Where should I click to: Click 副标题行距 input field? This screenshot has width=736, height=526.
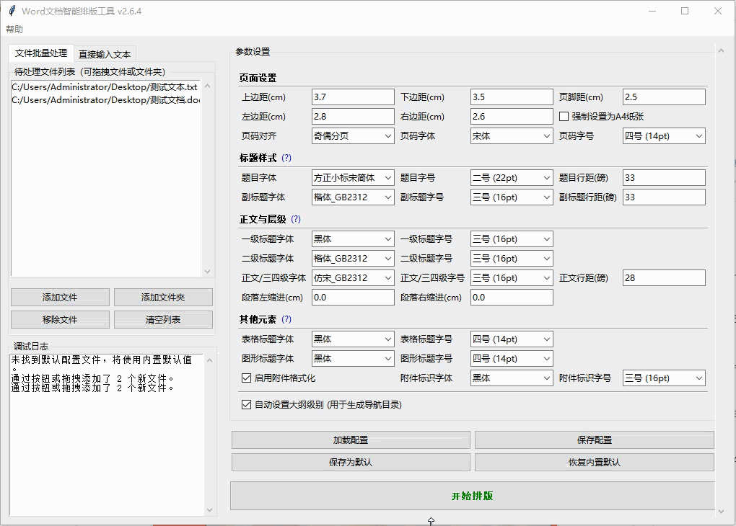coord(664,197)
